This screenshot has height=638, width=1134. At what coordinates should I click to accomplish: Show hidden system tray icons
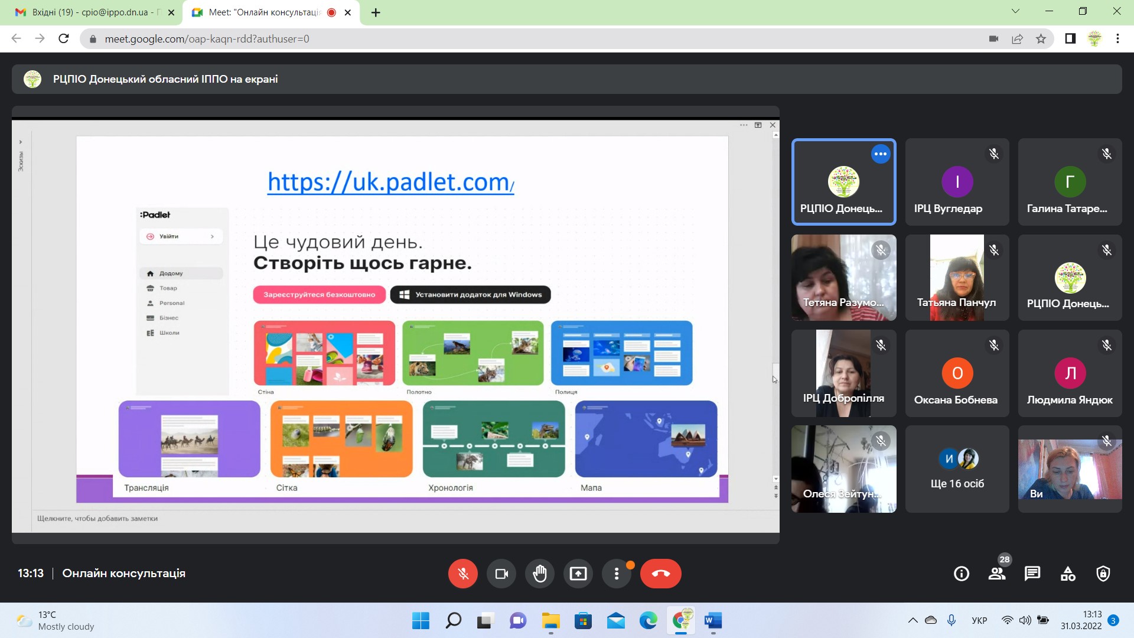[x=913, y=620]
